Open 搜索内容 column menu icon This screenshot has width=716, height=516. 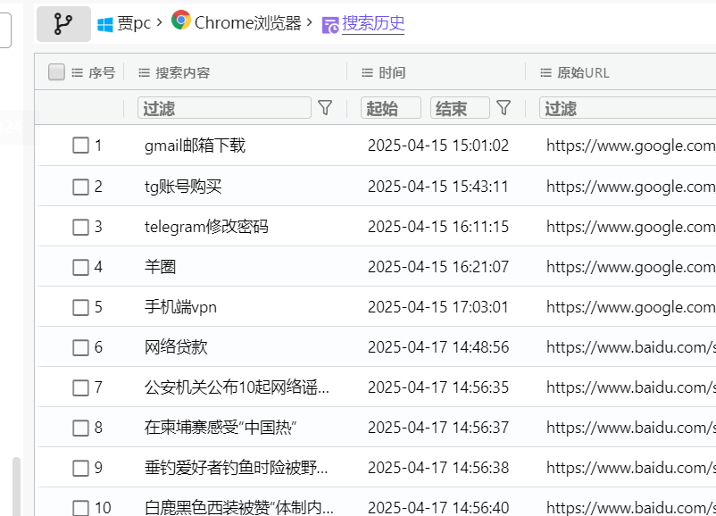tap(145, 72)
